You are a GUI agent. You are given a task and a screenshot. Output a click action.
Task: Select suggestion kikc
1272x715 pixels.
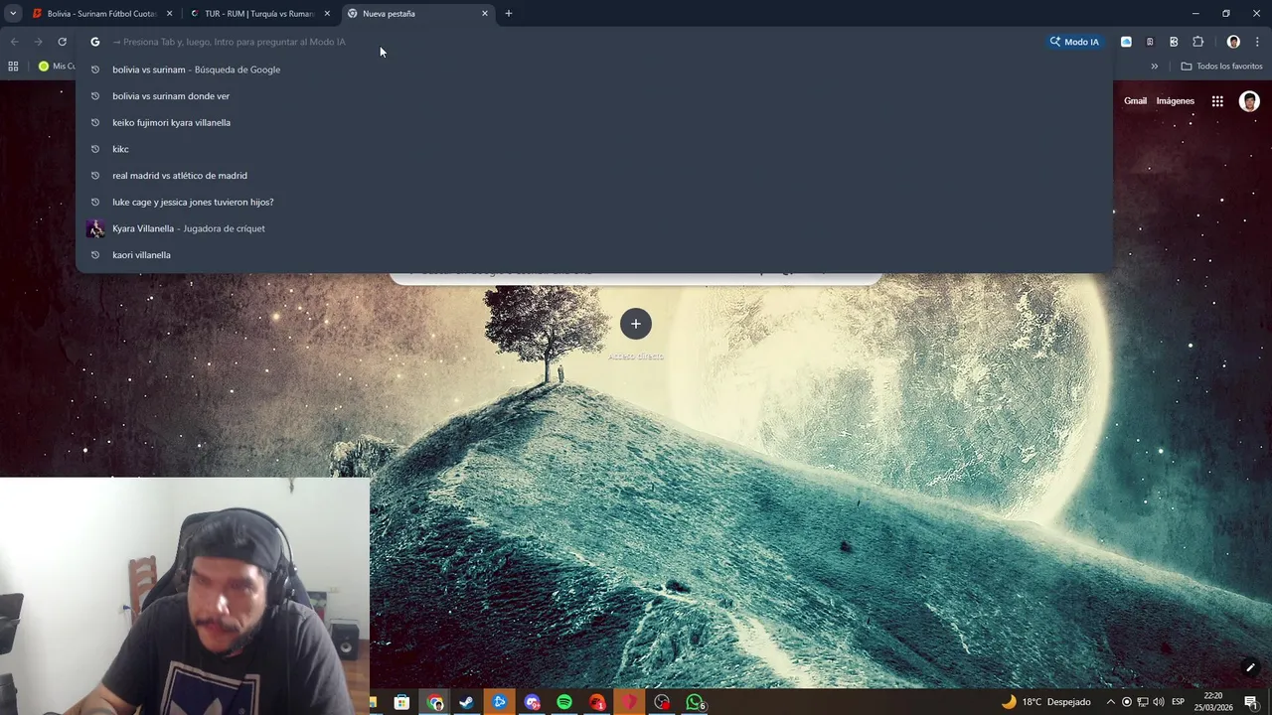coord(594,149)
